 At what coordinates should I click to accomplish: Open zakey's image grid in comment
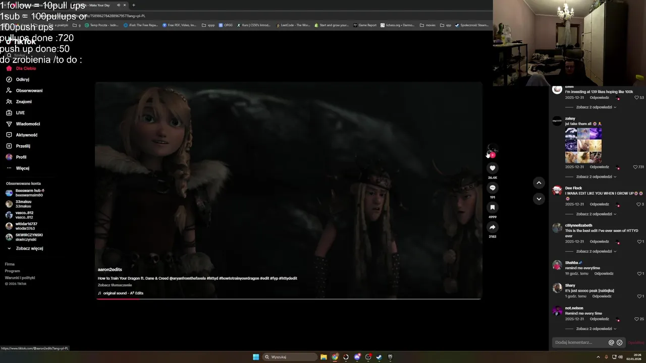583,146
